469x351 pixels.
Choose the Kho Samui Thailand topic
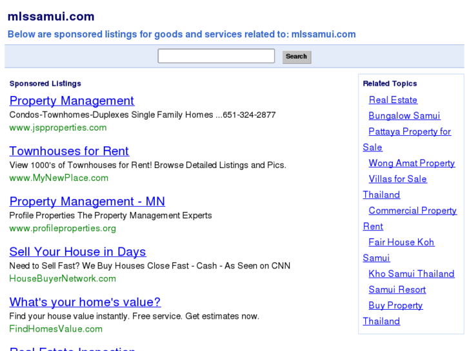coord(412,274)
